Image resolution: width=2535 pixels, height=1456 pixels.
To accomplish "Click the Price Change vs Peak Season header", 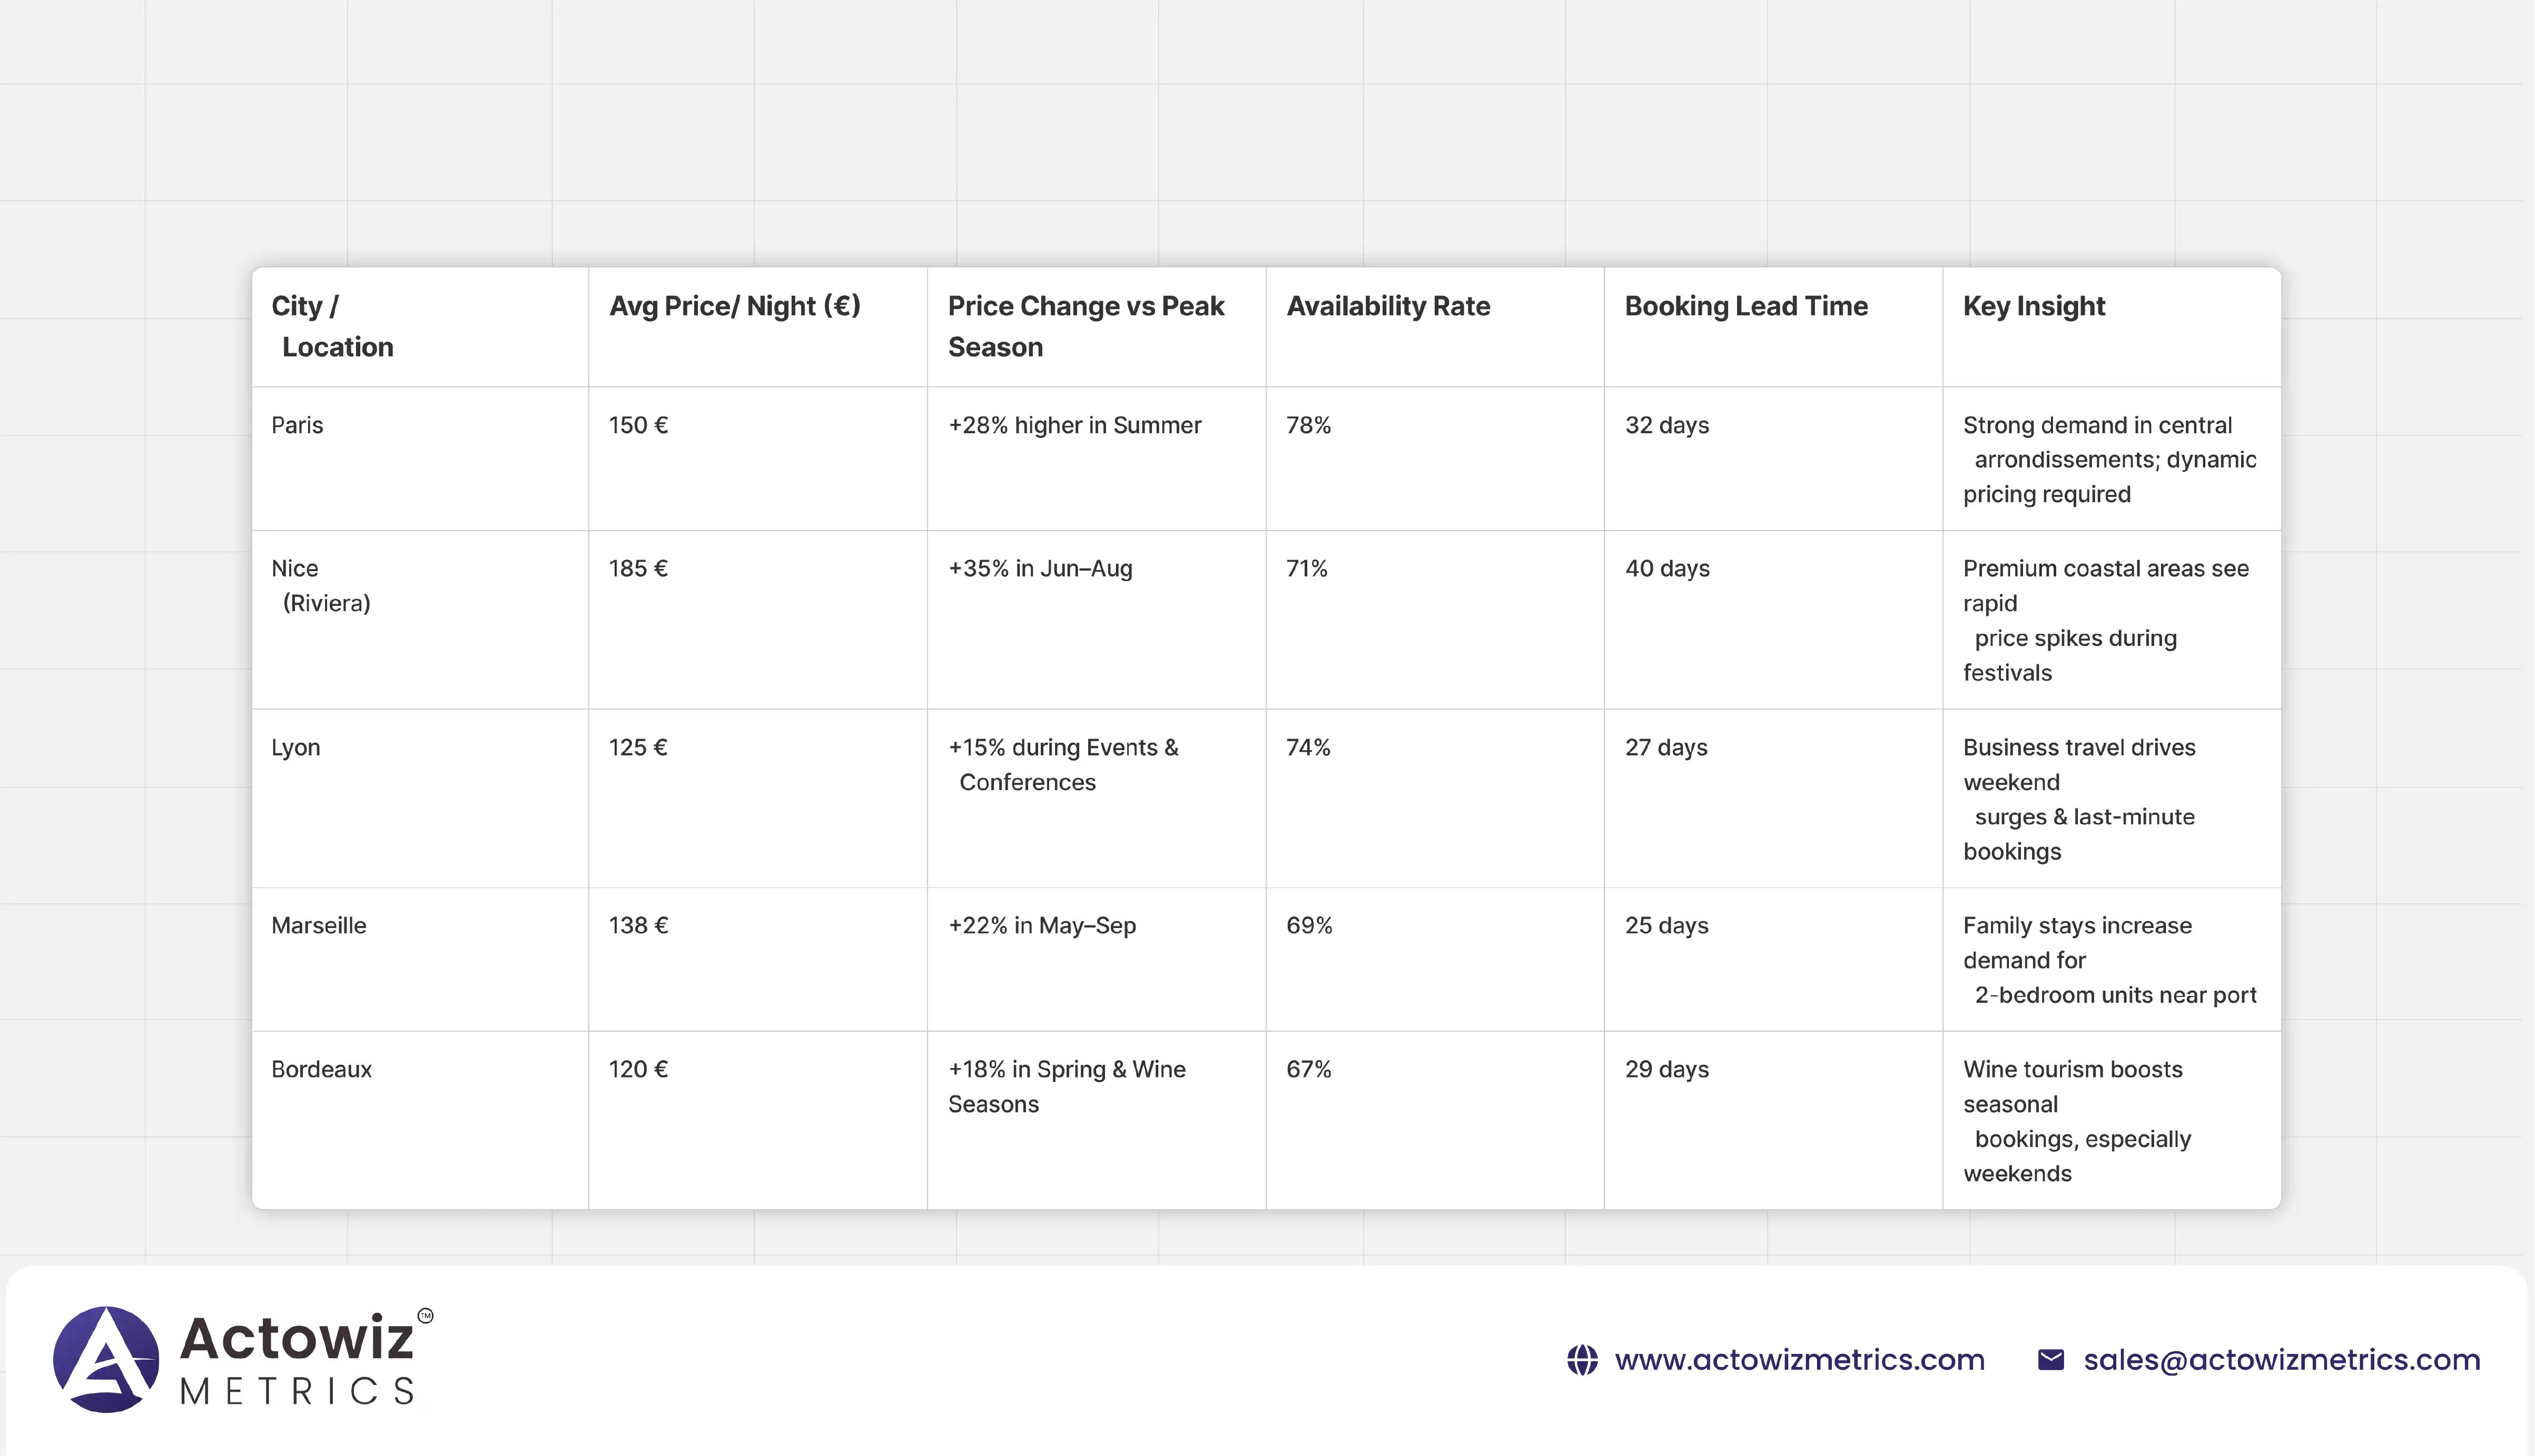I will click(1086, 326).
